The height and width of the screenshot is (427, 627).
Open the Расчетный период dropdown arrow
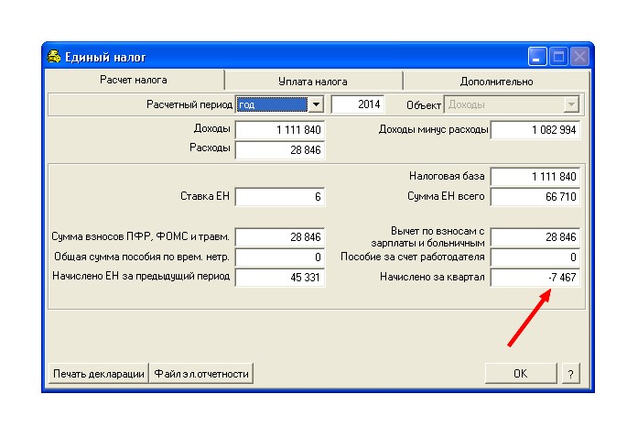(316, 104)
